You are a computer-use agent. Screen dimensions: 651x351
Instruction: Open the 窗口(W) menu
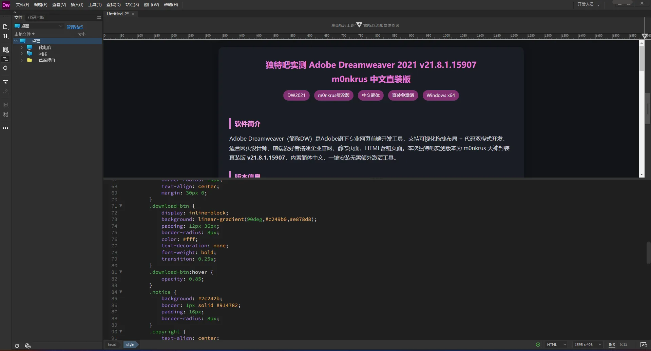151,5
